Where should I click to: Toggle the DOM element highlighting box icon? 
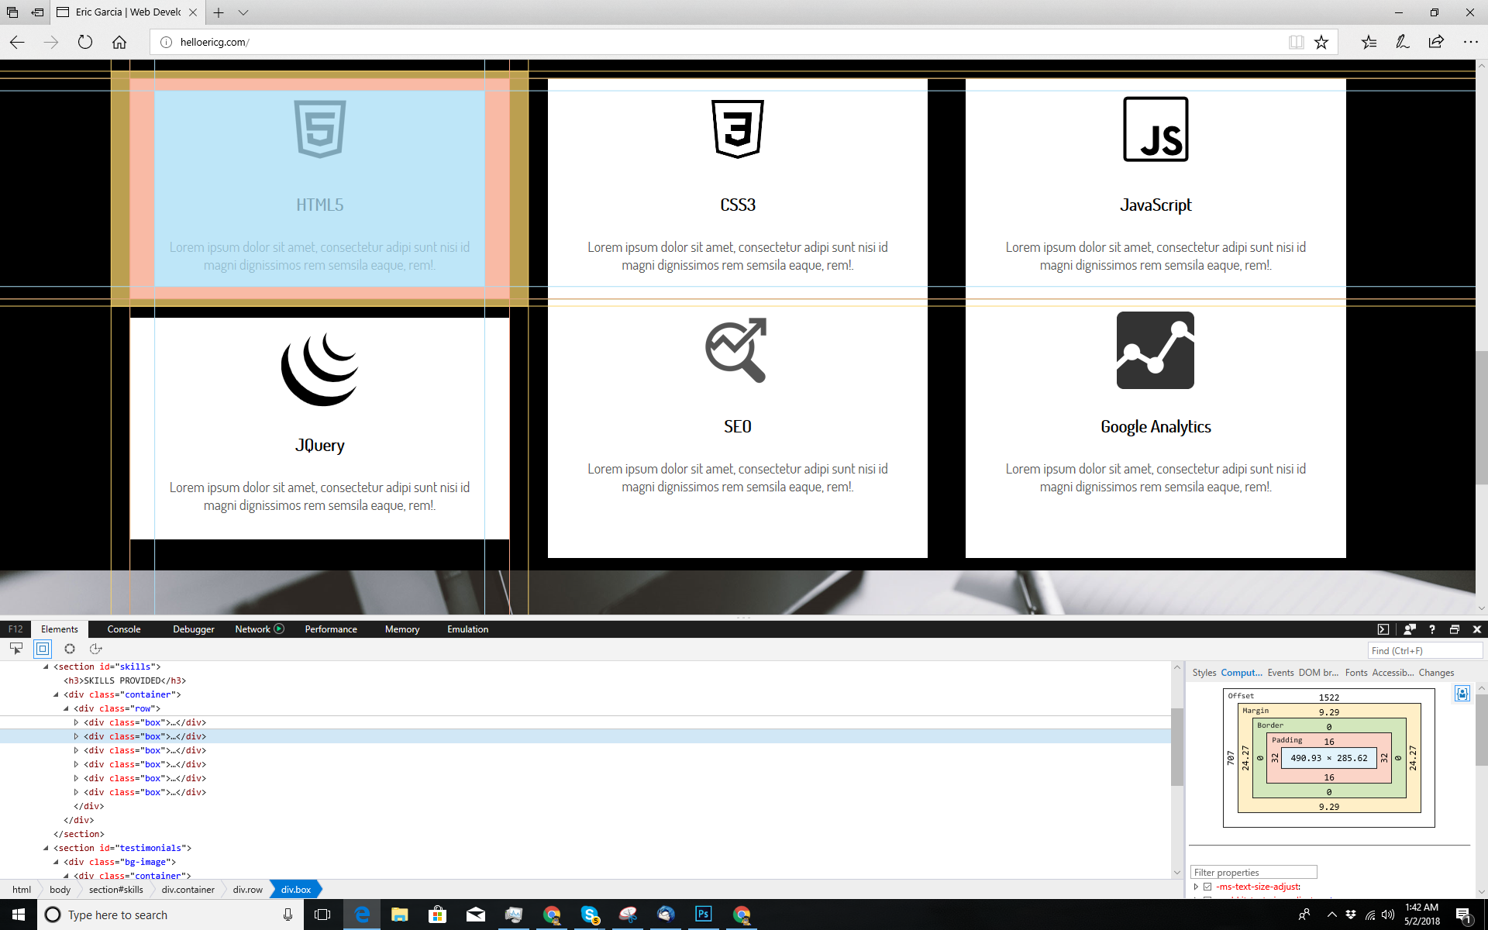(43, 649)
